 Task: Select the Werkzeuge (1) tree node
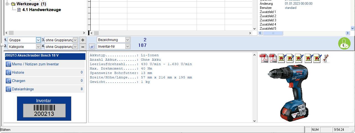pyautogui.click(x=31, y=4)
